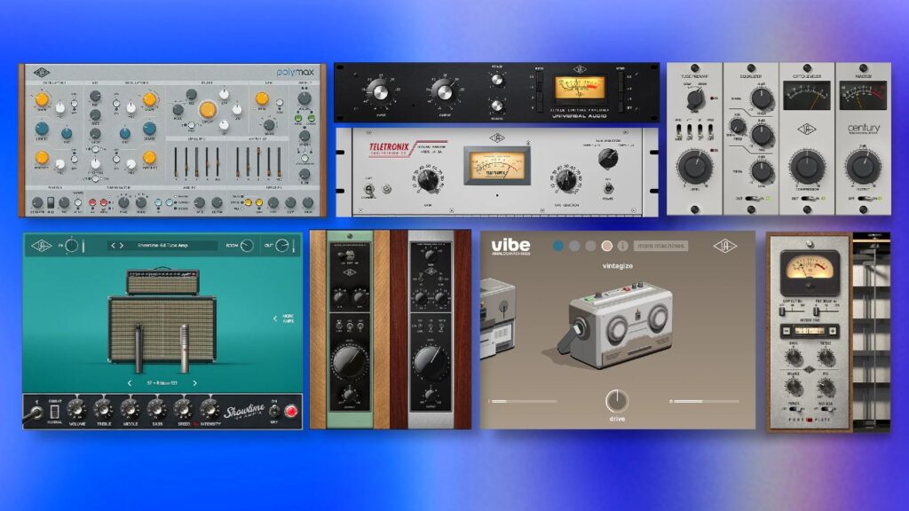Screen dimensions: 909x511
Task: Select previous microphone pairing arrow
Action: tap(130, 383)
